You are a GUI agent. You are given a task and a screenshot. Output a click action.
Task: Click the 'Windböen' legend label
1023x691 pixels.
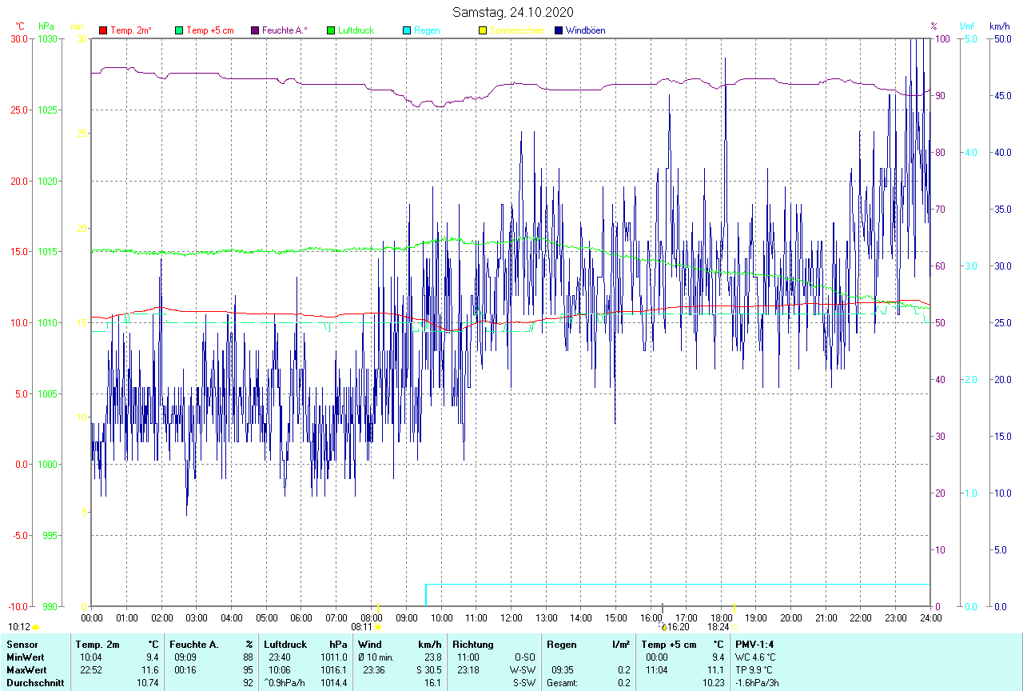pos(585,30)
